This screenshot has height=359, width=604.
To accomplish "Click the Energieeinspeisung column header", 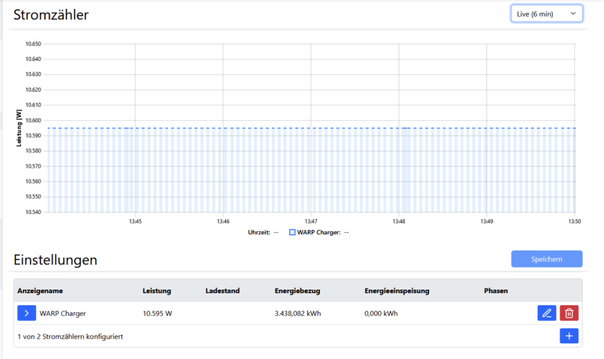I will pos(397,291).
